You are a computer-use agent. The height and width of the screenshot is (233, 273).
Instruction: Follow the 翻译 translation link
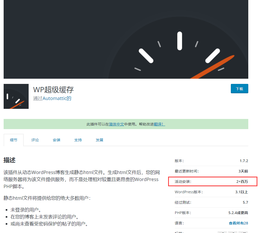tap(160, 124)
